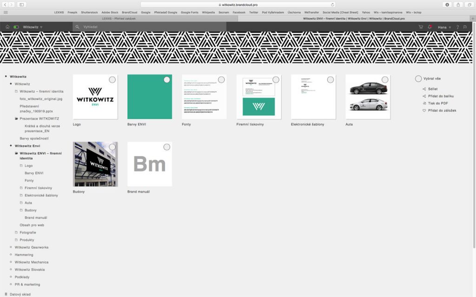Click the folder icon beside Auta

point(21,203)
